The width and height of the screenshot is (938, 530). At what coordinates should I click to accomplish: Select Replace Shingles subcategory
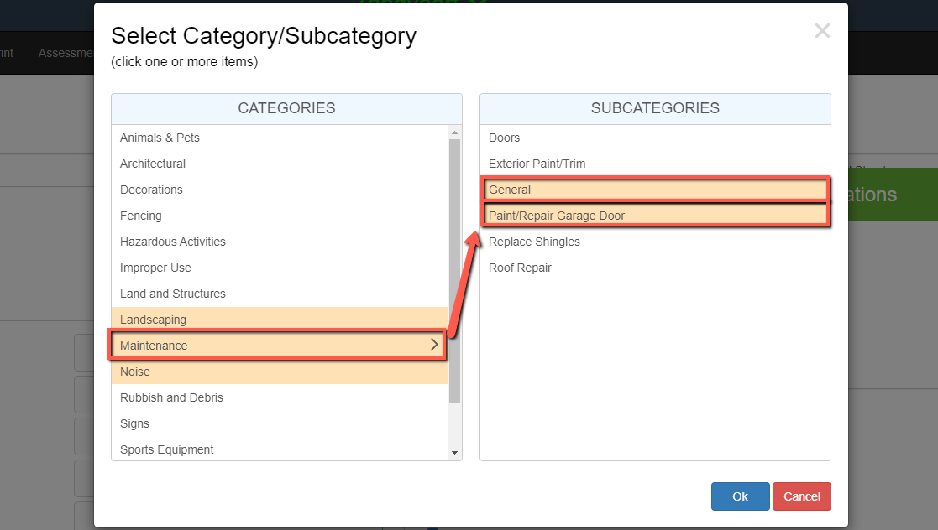point(534,242)
